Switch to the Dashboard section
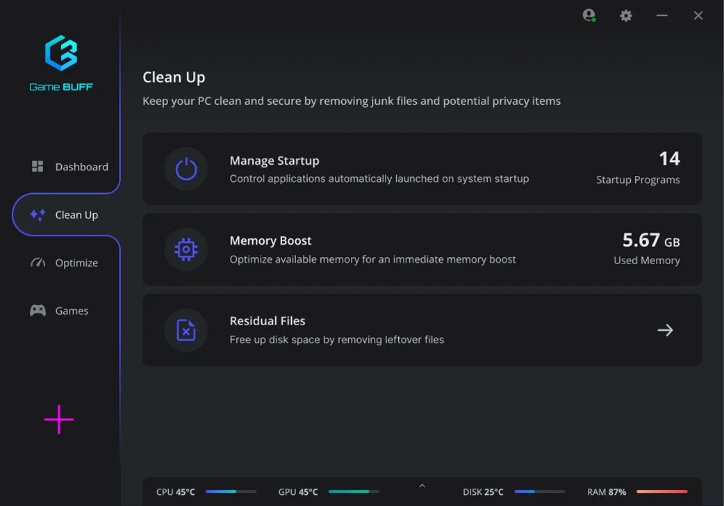 69,167
